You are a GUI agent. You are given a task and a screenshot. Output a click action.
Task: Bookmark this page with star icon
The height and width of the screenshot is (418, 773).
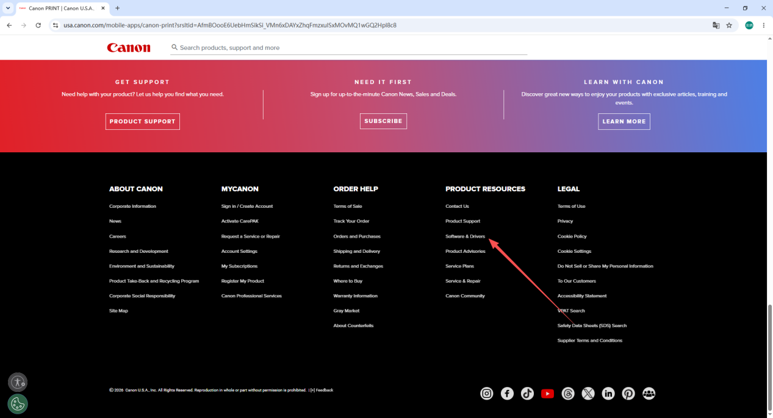pyautogui.click(x=729, y=25)
